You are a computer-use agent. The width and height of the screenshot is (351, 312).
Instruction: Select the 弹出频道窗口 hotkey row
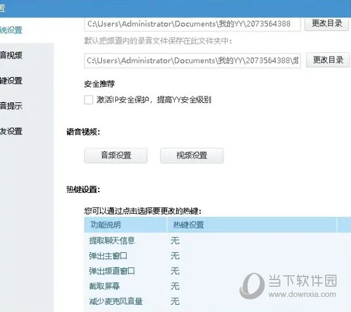(218, 271)
